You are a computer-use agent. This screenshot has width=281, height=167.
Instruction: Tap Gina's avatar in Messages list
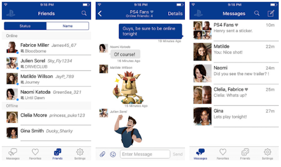pyautogui.click(x=202, y=116)
